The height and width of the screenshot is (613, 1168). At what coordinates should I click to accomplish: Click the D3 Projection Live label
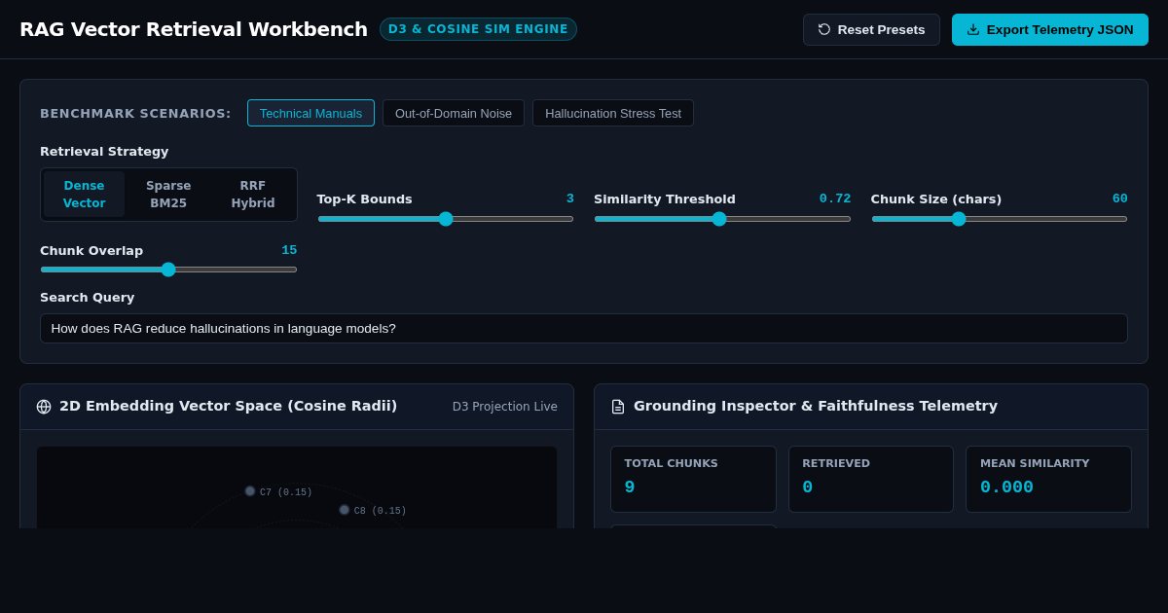[x=505, y=407]
